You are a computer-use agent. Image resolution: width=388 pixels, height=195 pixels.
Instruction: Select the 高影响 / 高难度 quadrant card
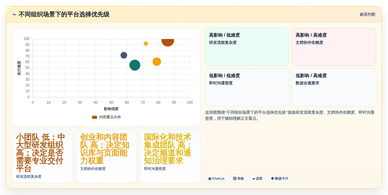point(334,47)
